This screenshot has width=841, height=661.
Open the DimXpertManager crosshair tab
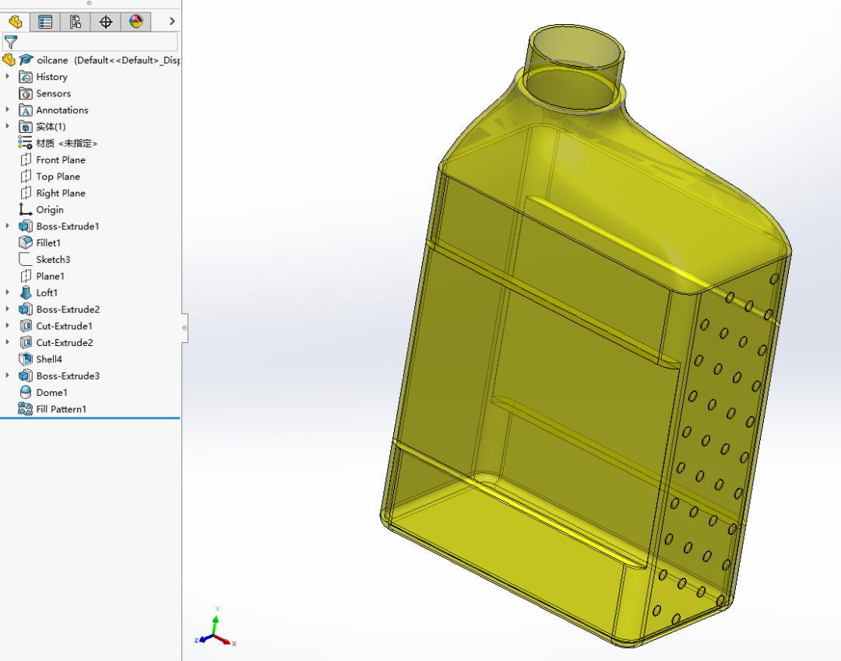(106, 22)
